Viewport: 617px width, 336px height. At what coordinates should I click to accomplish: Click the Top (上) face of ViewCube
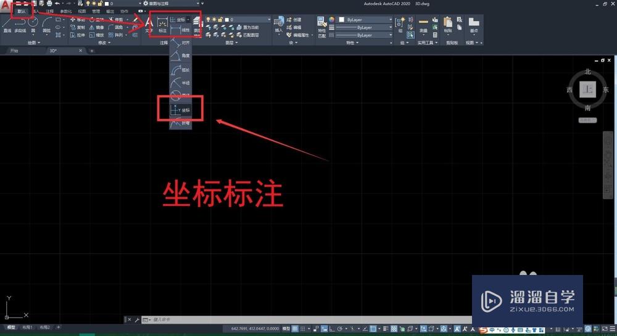587,89
